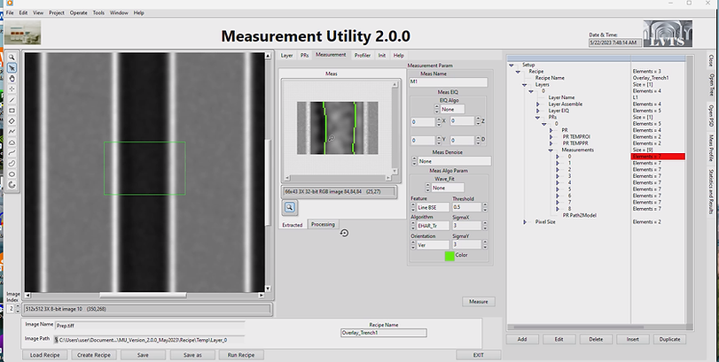Screen dimensions: 719x362
Task: Switch to the PRs tab
Action: coord(304,56)
